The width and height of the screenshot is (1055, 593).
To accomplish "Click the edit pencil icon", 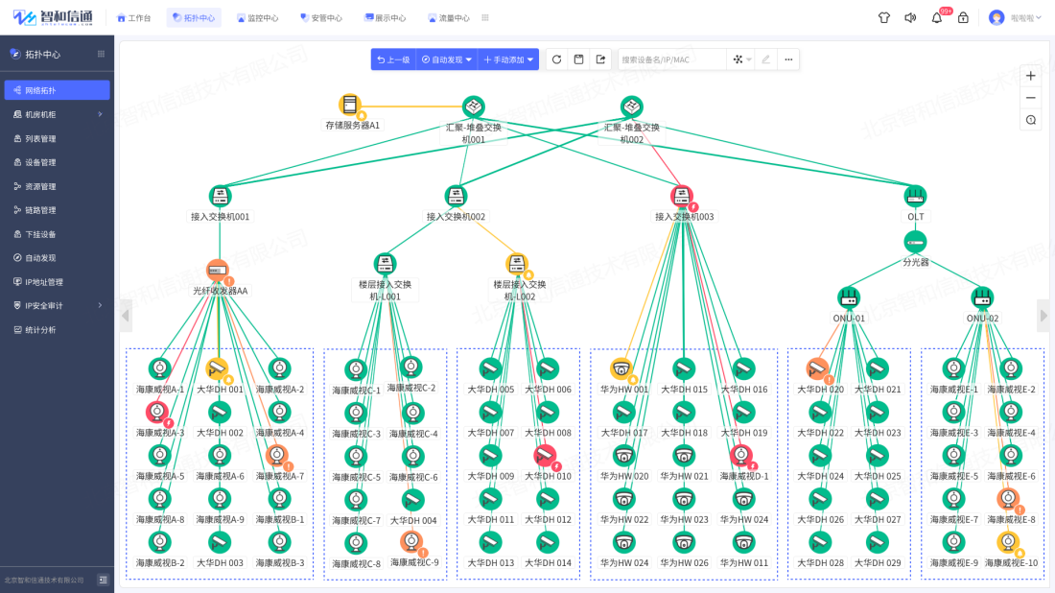I will (765, 59).
